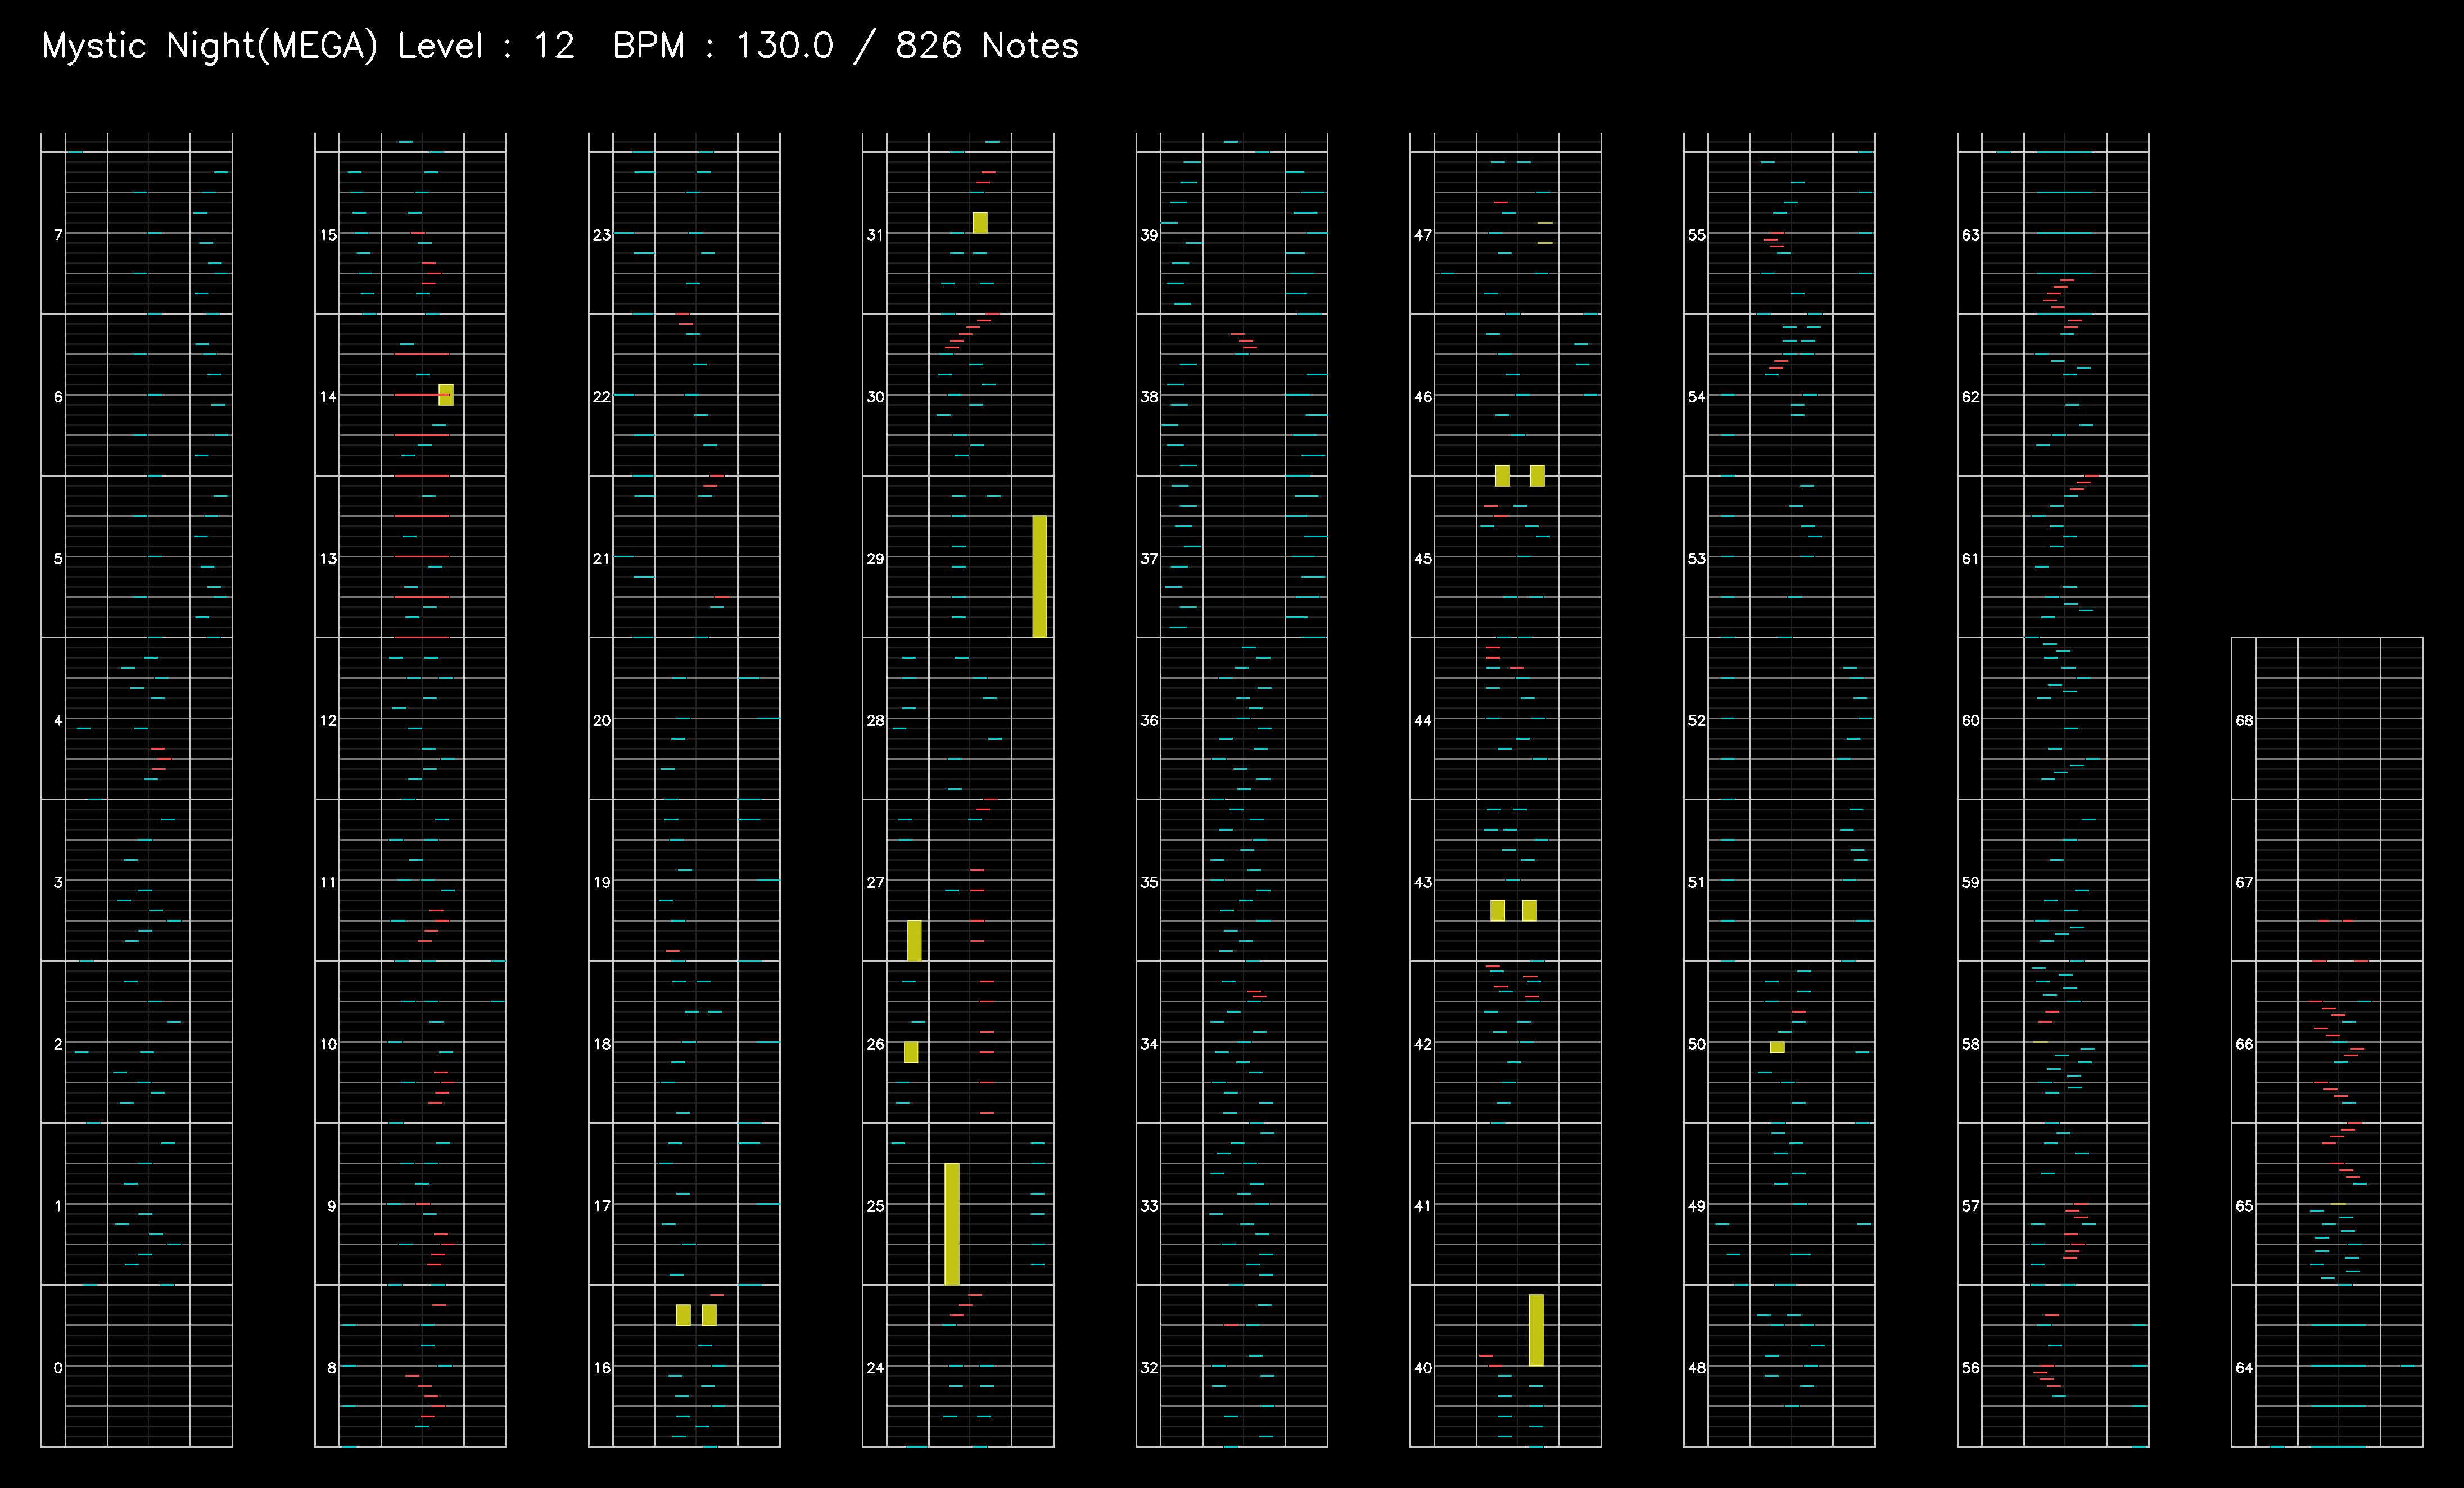Click measure number 17 label
Image resolution: width=2464 pixels, height=1488 pixels.
click(x=602, y=1205)
